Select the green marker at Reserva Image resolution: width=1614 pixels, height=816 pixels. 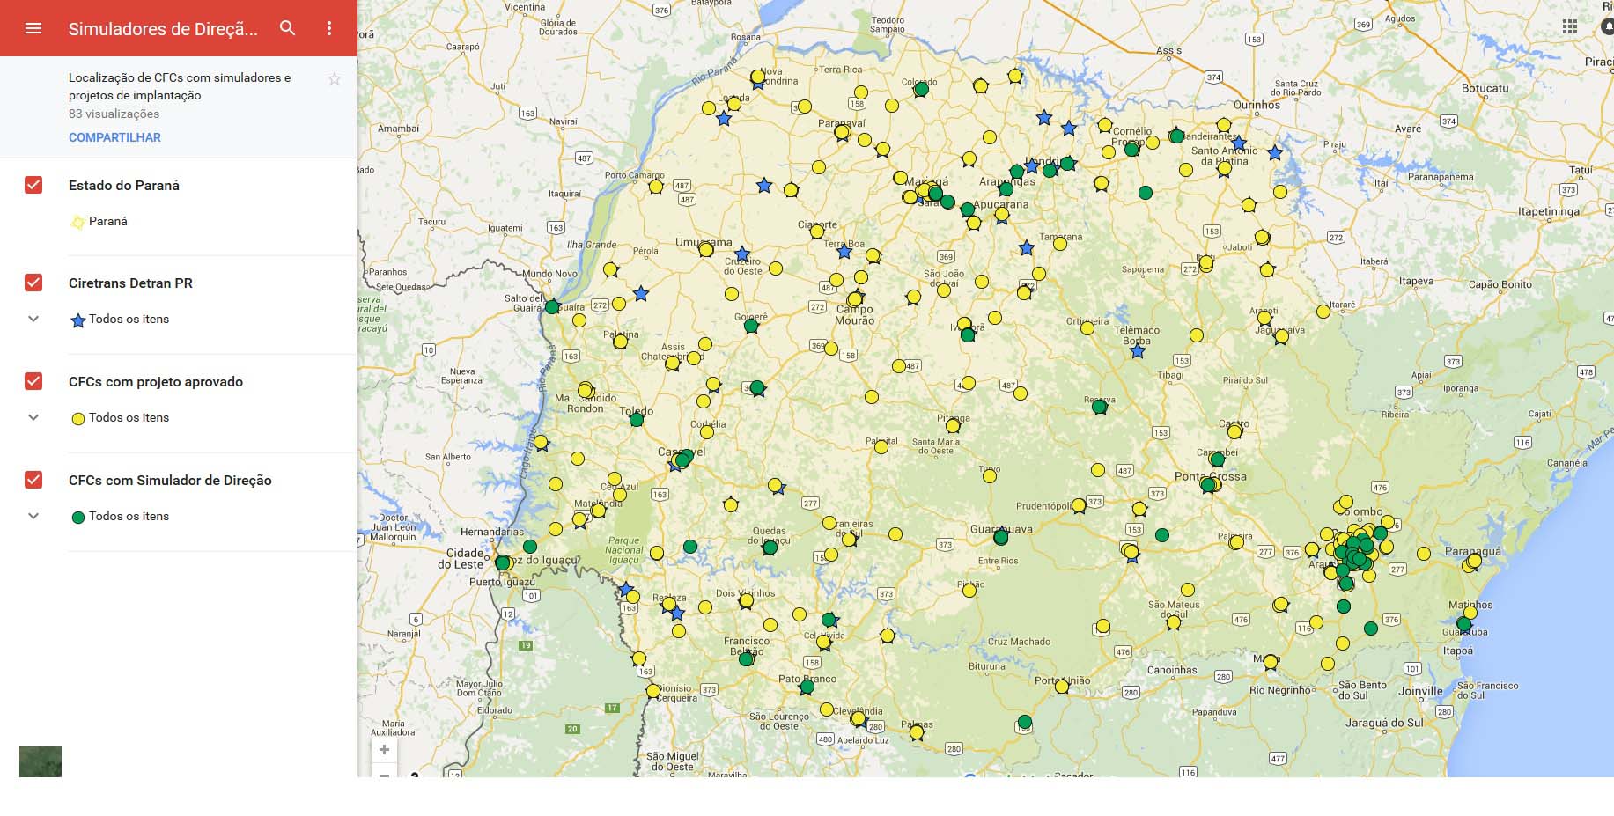coord(1099,407)
